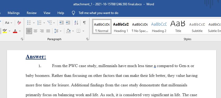Expand the multilevel list dropdown arrow
This screenshot has width=221, height=98.
pyautogui.click(x=54, y=23)
